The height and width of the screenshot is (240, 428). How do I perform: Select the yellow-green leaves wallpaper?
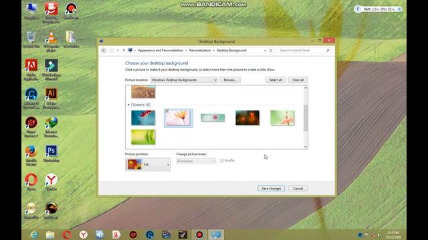click(143, 137)
